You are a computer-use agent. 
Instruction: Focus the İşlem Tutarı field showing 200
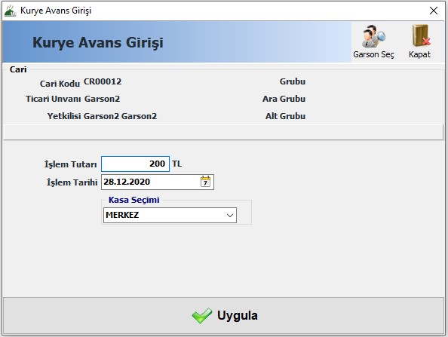coord(136,164)
